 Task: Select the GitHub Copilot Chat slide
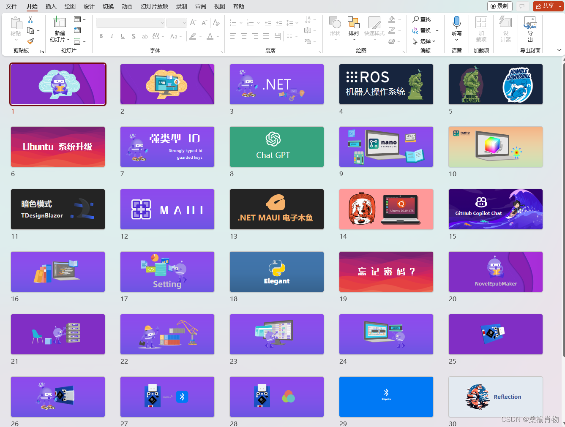[496, 209]
